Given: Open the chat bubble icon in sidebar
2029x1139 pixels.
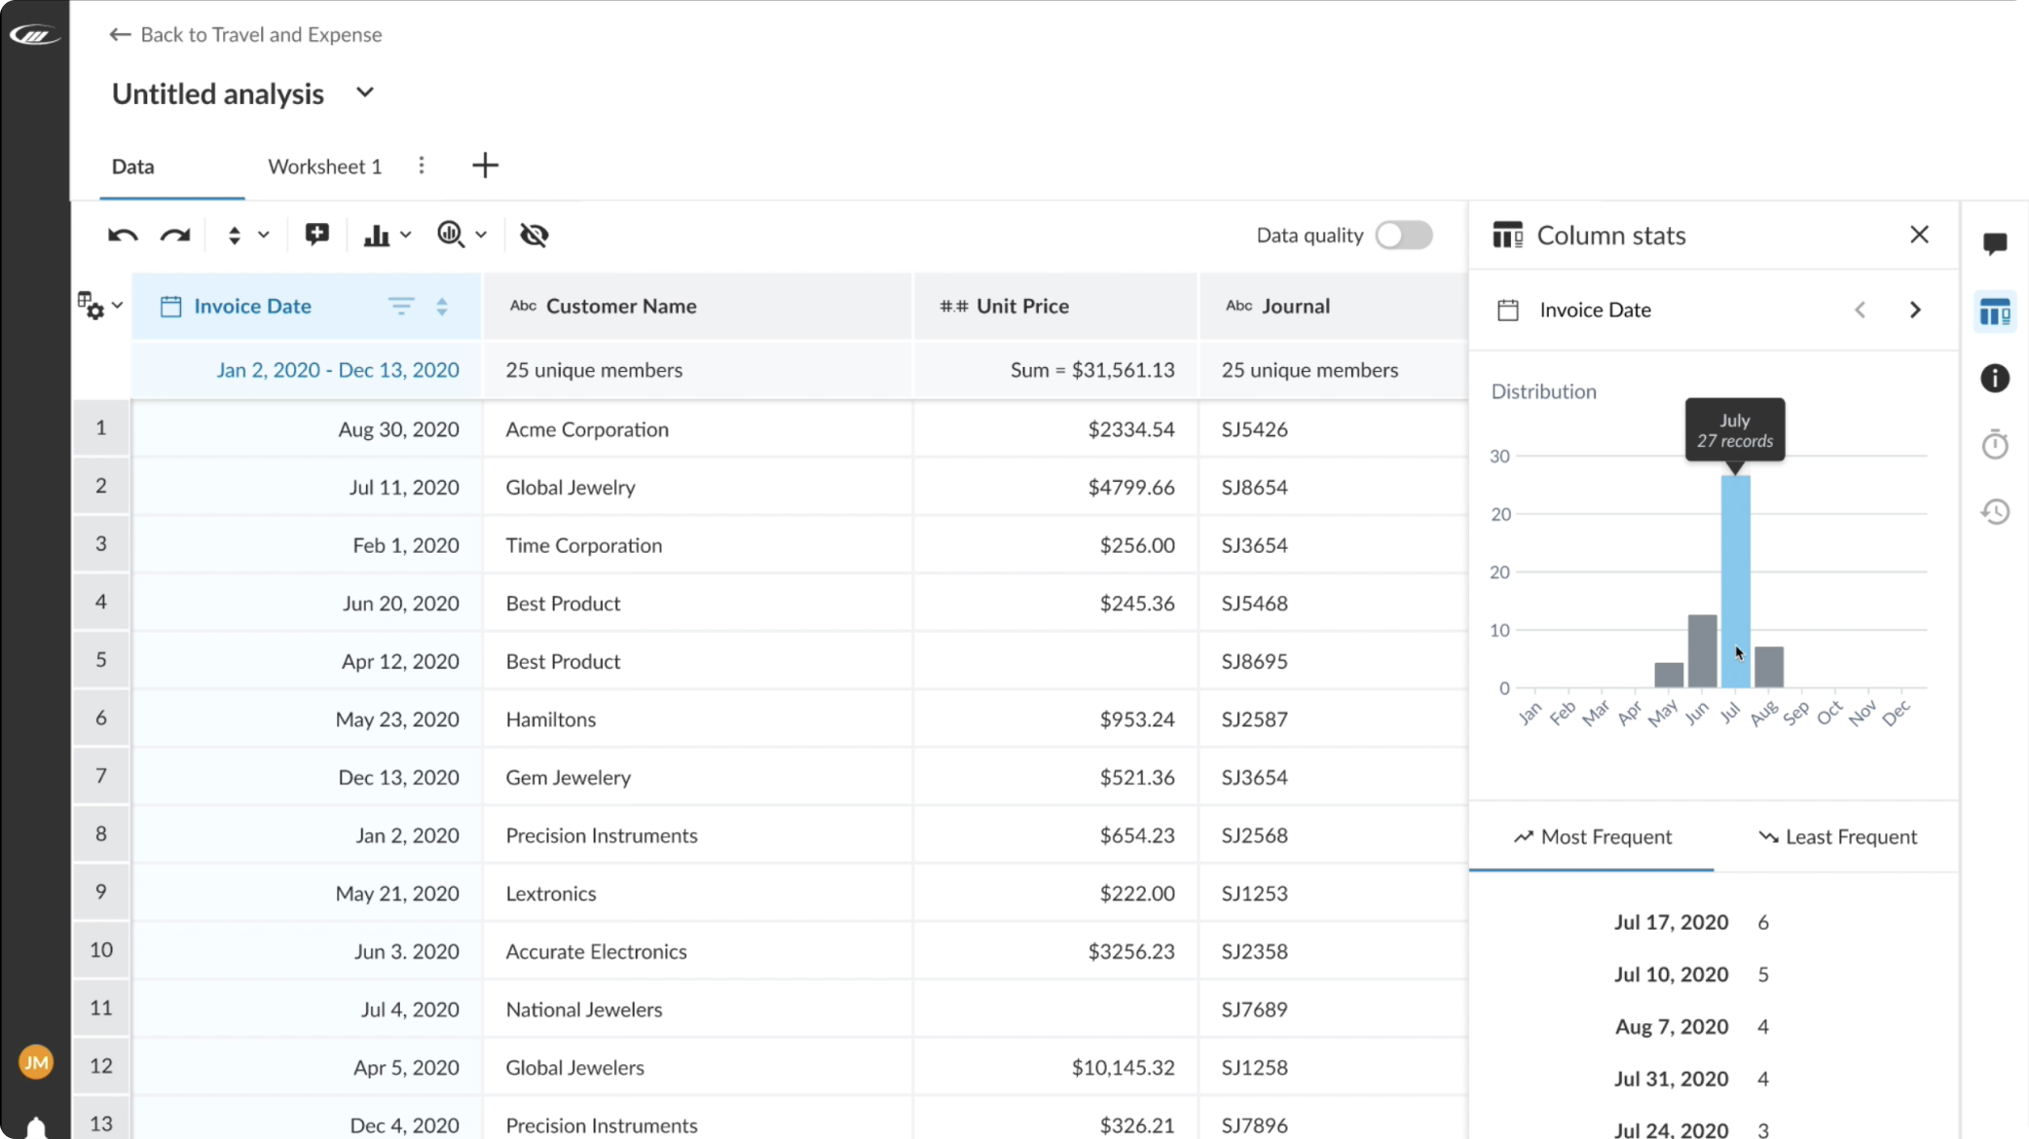Looking at the screenshot, I should (x=1994, y=243).
